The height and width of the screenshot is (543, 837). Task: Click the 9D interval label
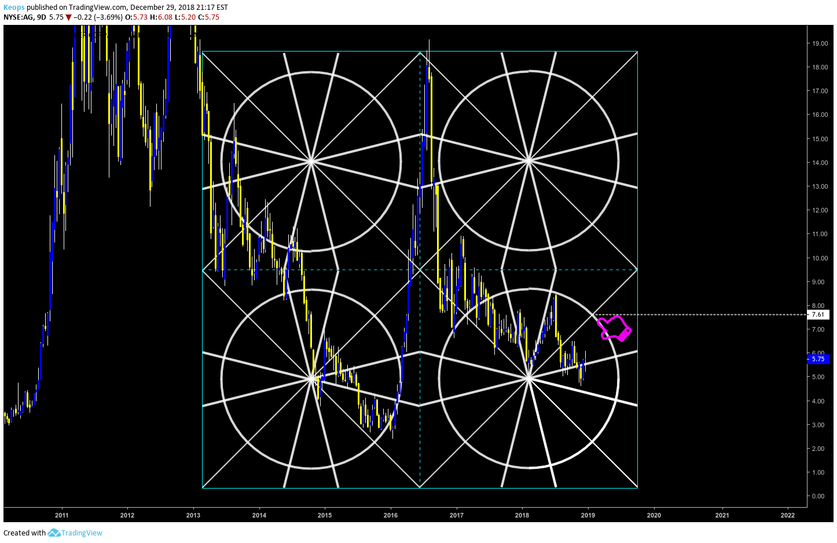[x=41, y=17]
